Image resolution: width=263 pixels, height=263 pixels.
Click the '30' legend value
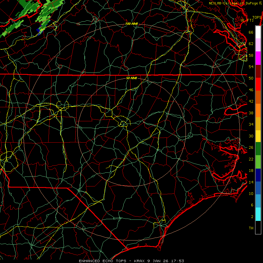[251, 136]
